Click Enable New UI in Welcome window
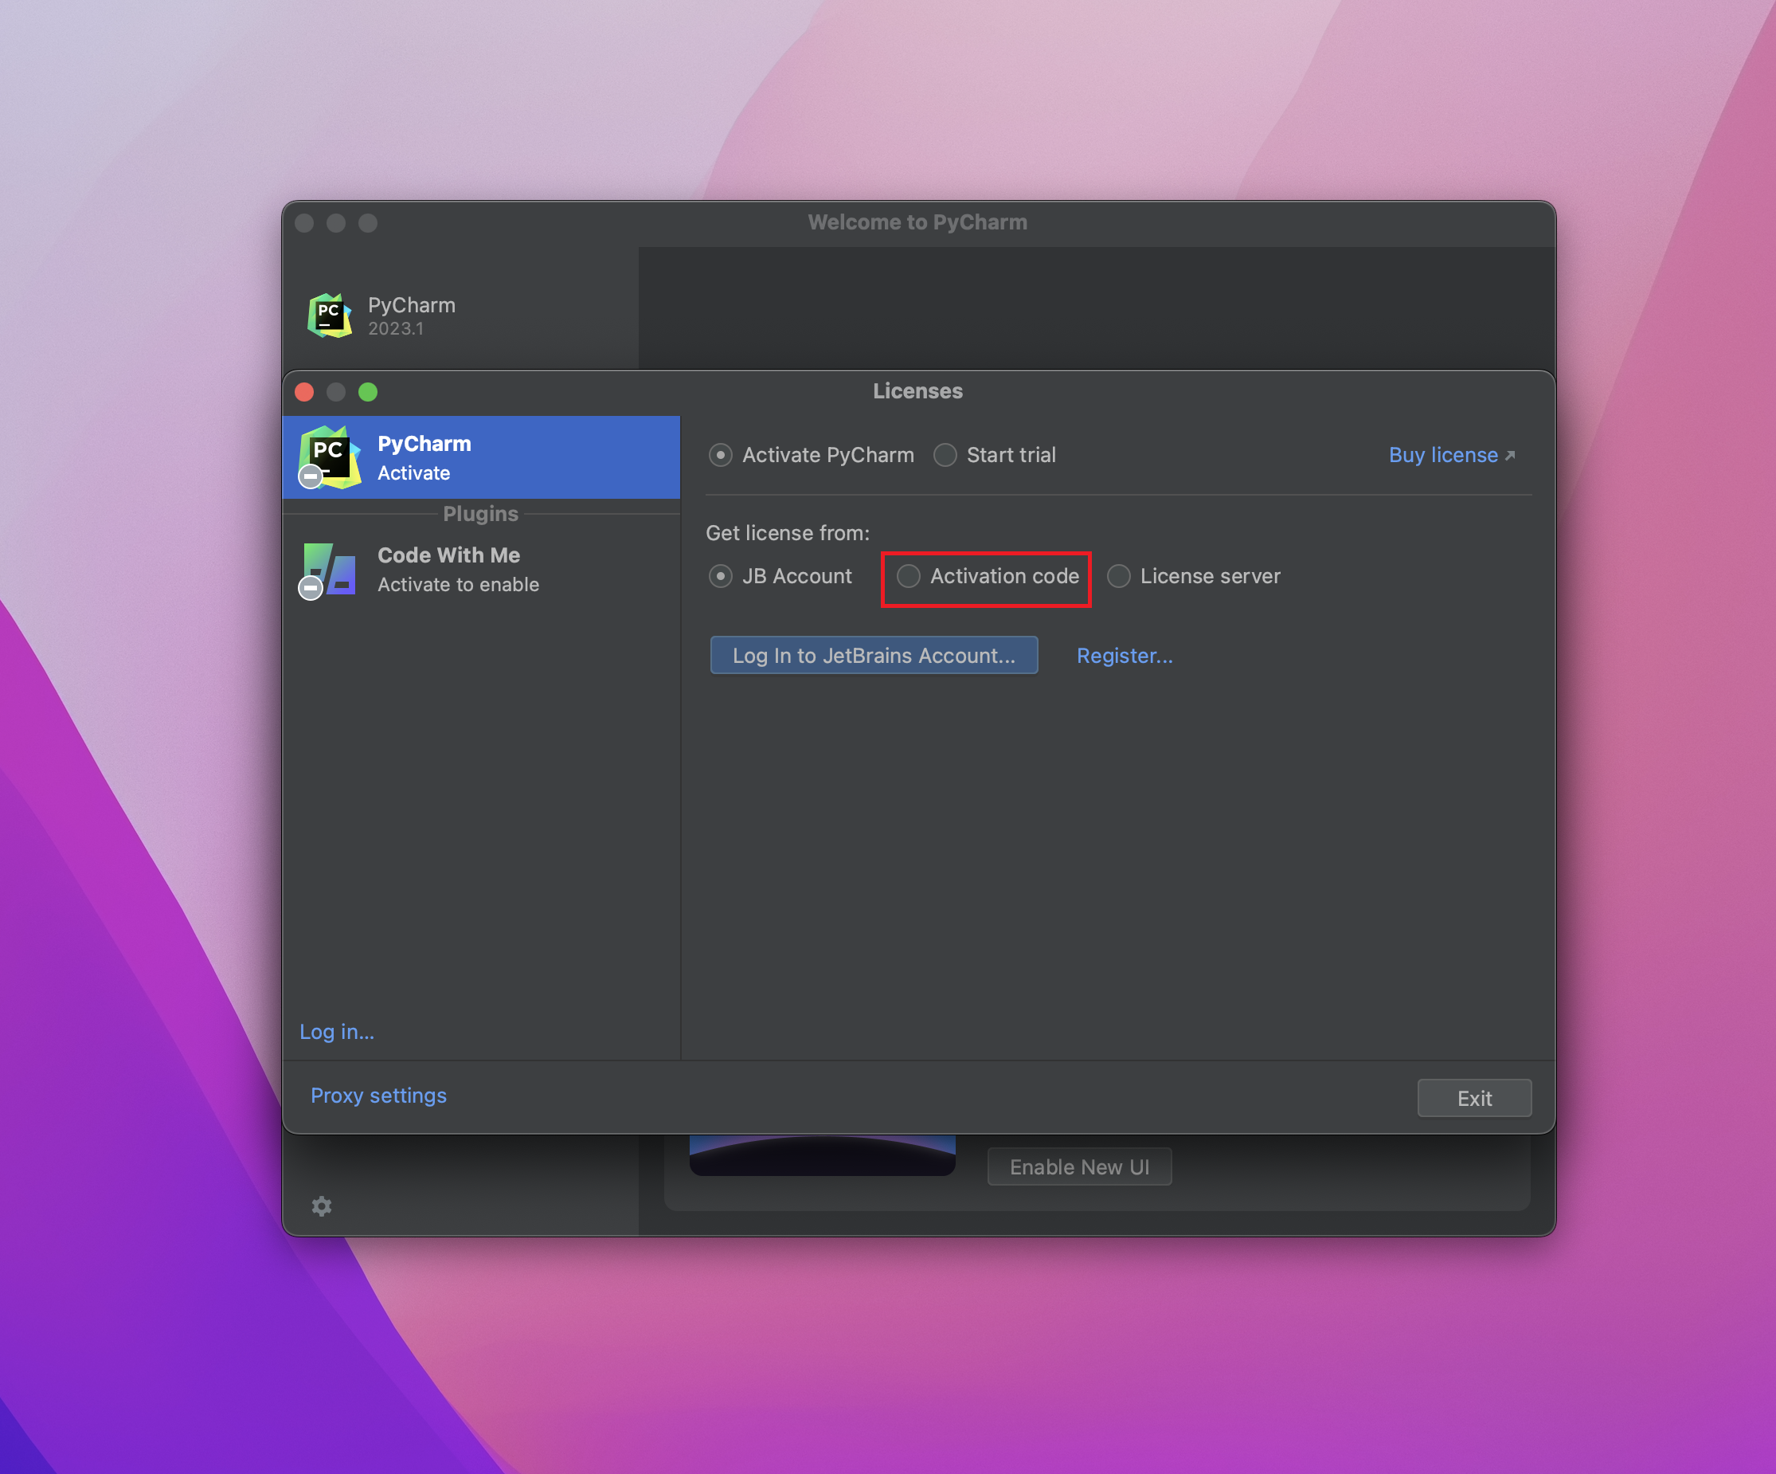The width and height of the screenshot is (1776, 1474). click(x=1079, y=1166)
